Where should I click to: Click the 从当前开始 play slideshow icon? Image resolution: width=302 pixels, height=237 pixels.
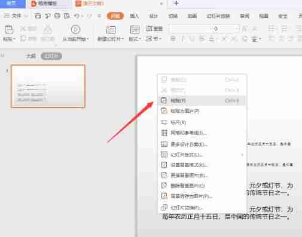[x=75, y=30]
